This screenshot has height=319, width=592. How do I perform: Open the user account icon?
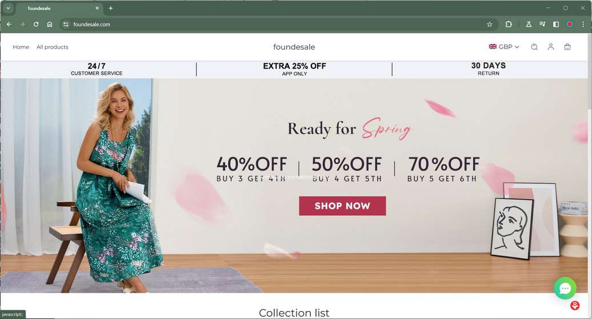point(551,47)
